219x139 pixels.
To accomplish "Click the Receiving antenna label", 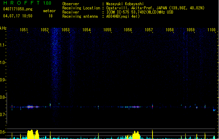I will (80, 16).
